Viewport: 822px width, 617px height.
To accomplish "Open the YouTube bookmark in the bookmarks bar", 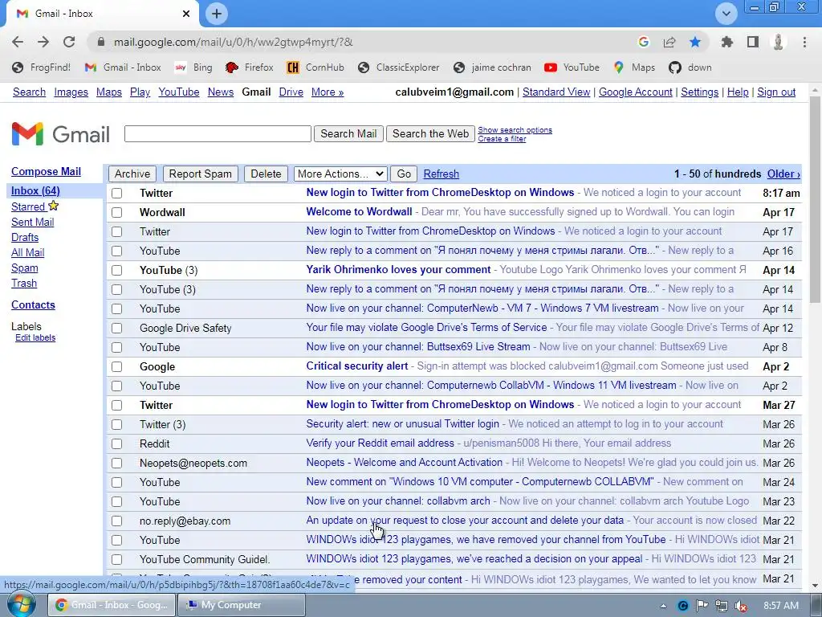I will coord(572,67).
